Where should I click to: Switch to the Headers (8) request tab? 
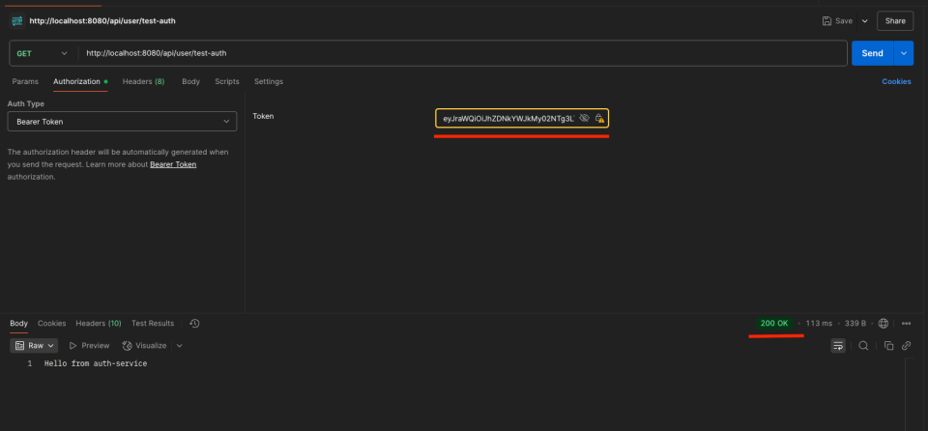coord(143,82)
